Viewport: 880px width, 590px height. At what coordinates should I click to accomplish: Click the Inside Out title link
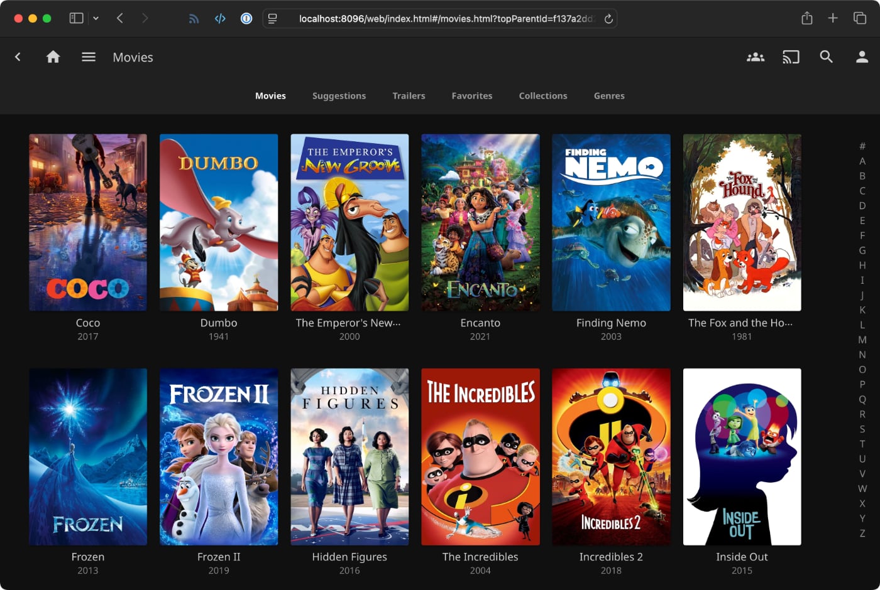(x=742, y=557)
